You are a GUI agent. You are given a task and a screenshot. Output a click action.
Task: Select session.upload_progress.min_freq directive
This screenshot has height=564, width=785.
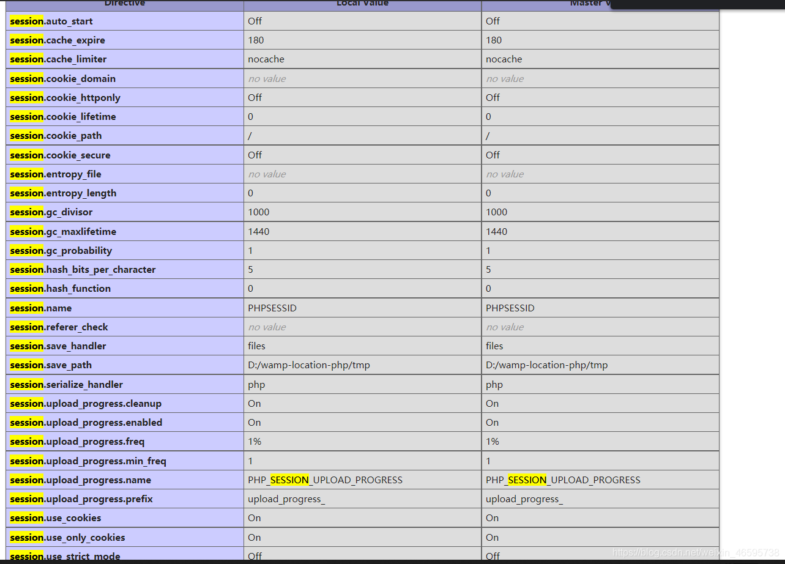point(88,461)
